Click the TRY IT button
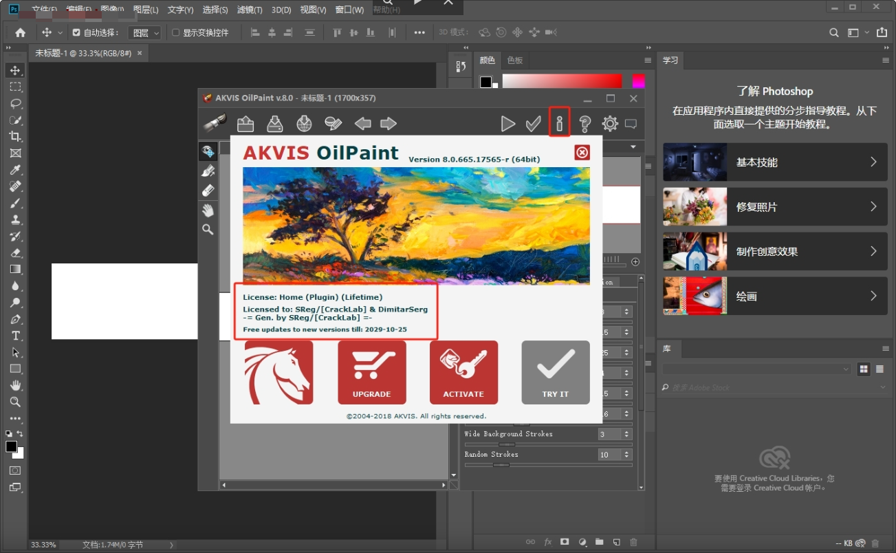896x553 pixels. pyautogui.click(x=556, y=372)
